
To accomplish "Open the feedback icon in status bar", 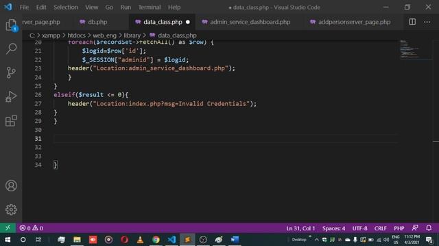I will coord(415,228).
